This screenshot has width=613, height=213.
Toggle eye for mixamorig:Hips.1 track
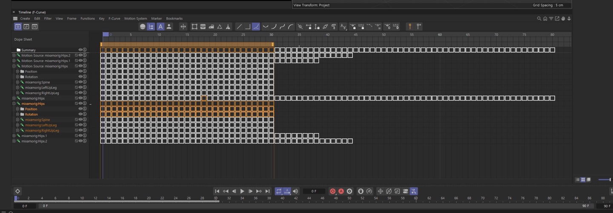(80, 136)
